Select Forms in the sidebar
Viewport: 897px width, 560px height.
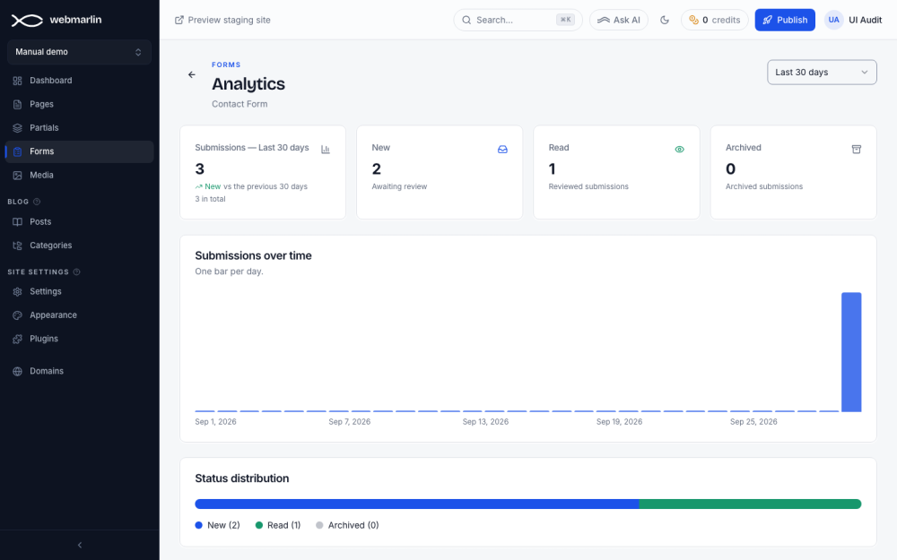(x=80, y=151)
